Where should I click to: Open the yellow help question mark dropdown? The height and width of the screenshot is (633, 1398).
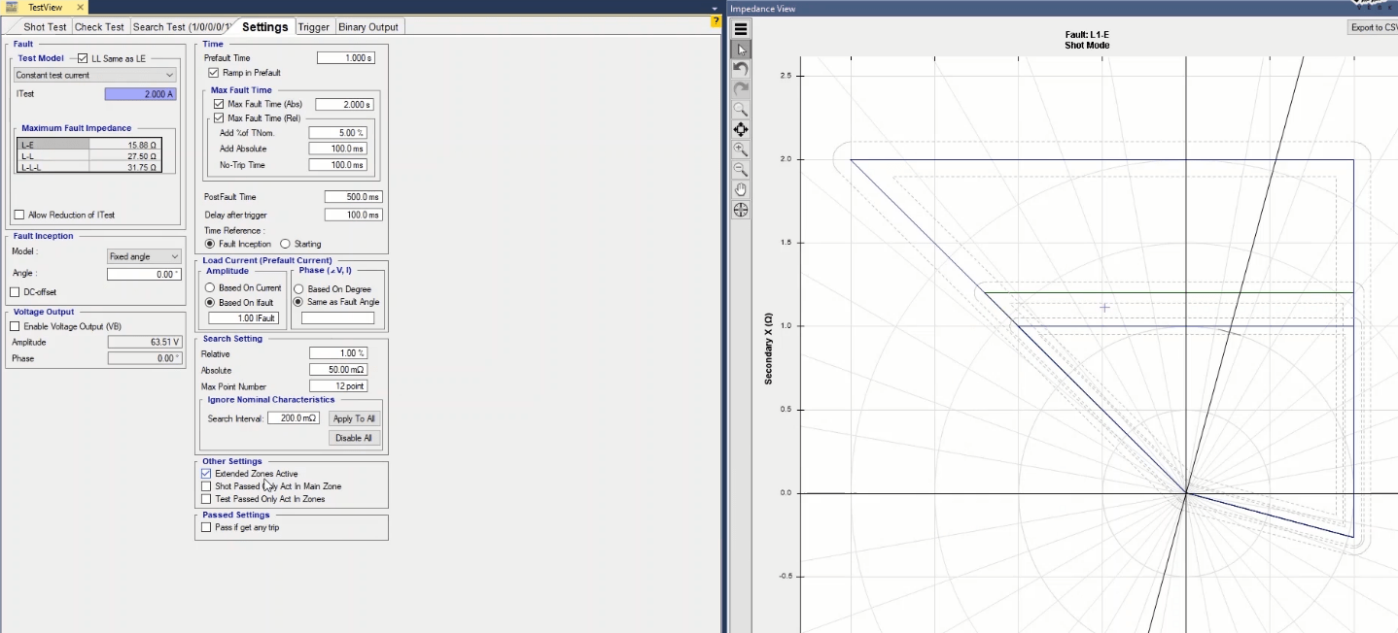tap(716, 21)
